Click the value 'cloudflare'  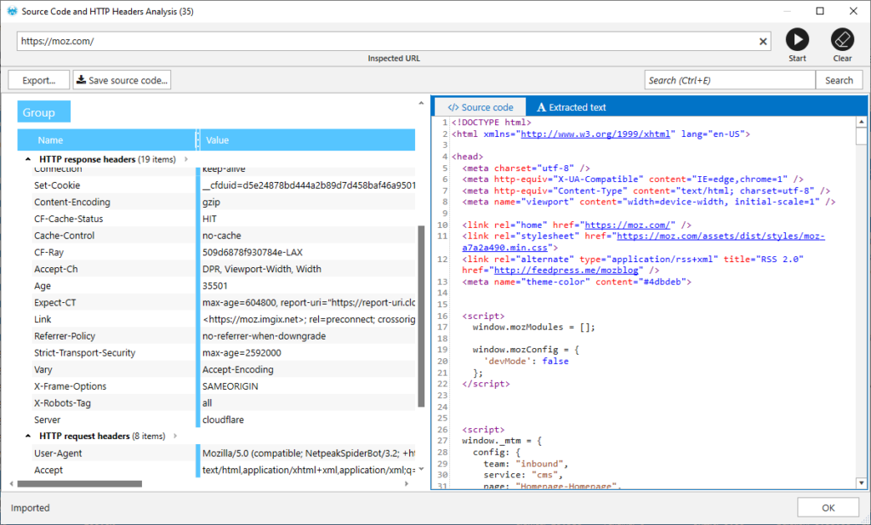223,419
